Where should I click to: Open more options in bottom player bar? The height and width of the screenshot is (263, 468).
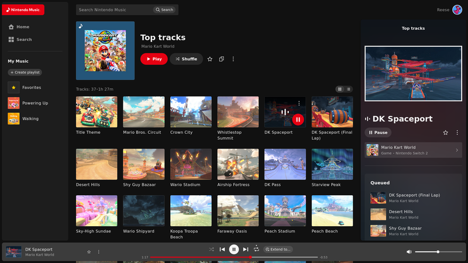click(x=98, y=252)
